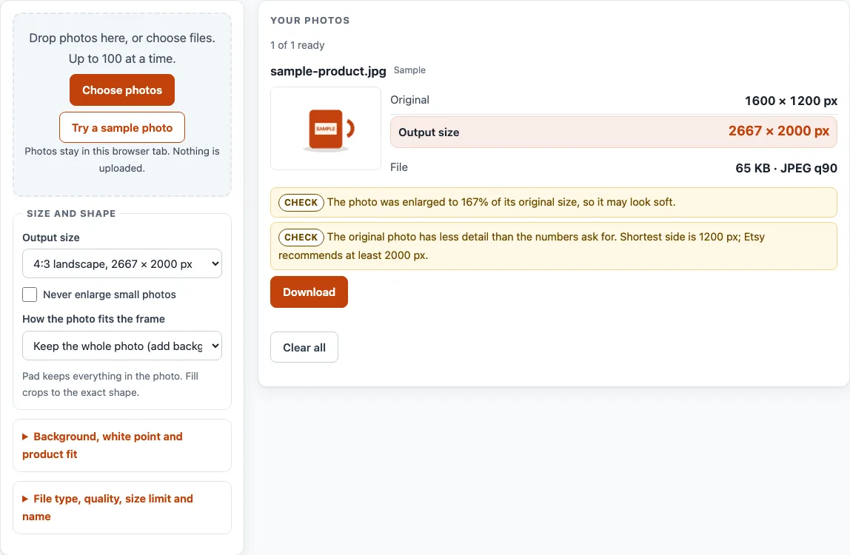Click the photo drop zone area text
Screen dimensions: 850x555
coord(122,47)
